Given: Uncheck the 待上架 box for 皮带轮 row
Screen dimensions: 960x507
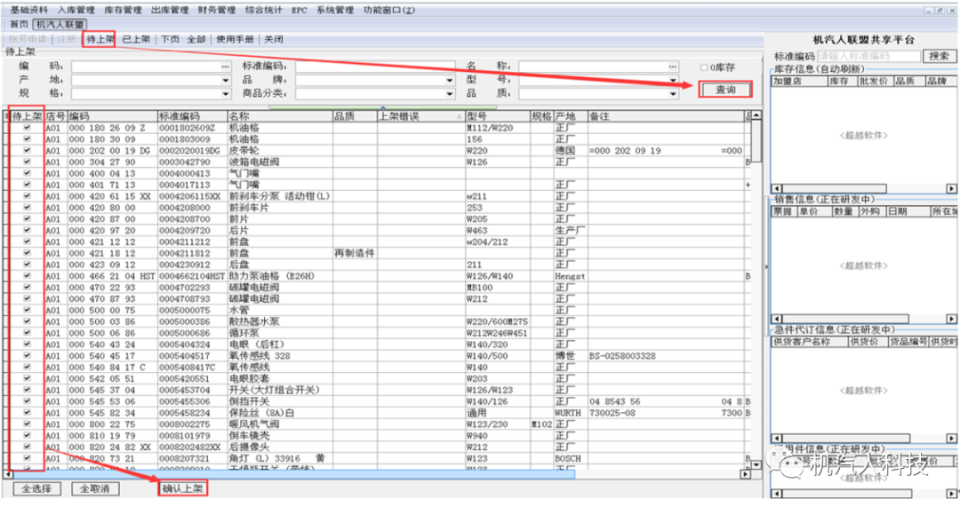Looking at the screenshot, I should [x=27, y=151].
